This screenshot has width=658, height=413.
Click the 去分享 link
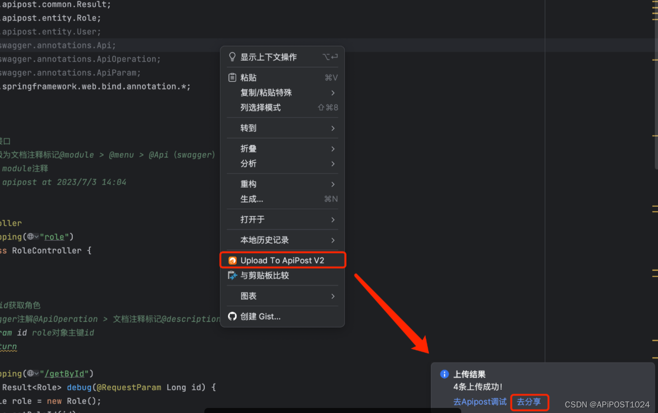click(529, 401)
